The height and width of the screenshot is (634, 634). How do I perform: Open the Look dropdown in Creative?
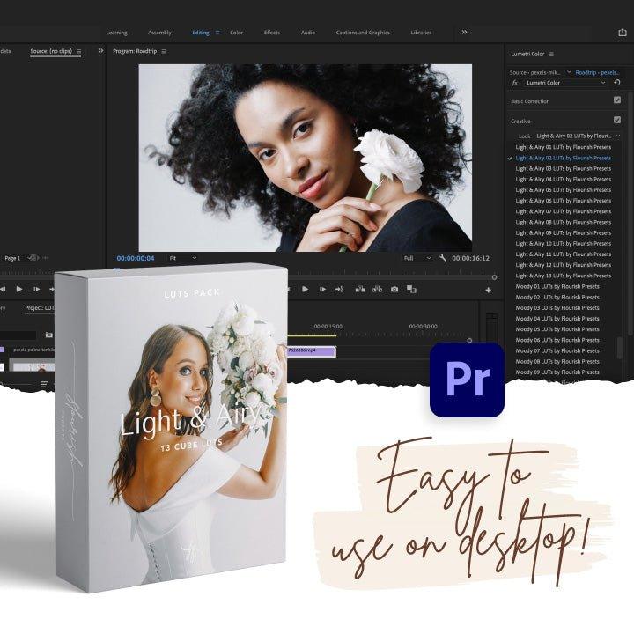577,136
